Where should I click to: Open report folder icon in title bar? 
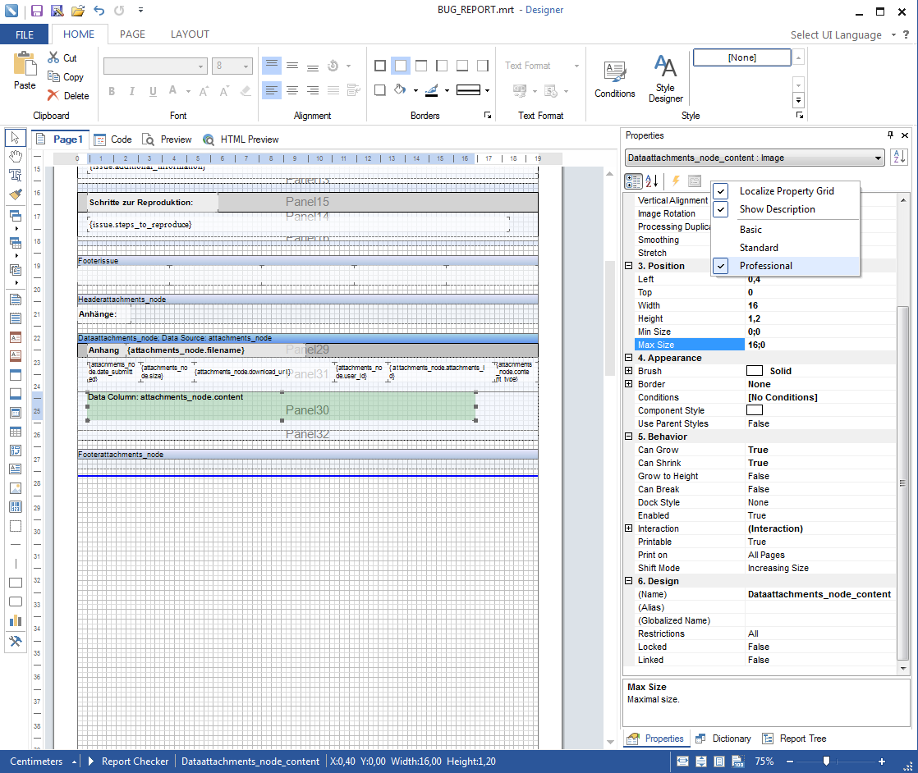coord(78,11)
